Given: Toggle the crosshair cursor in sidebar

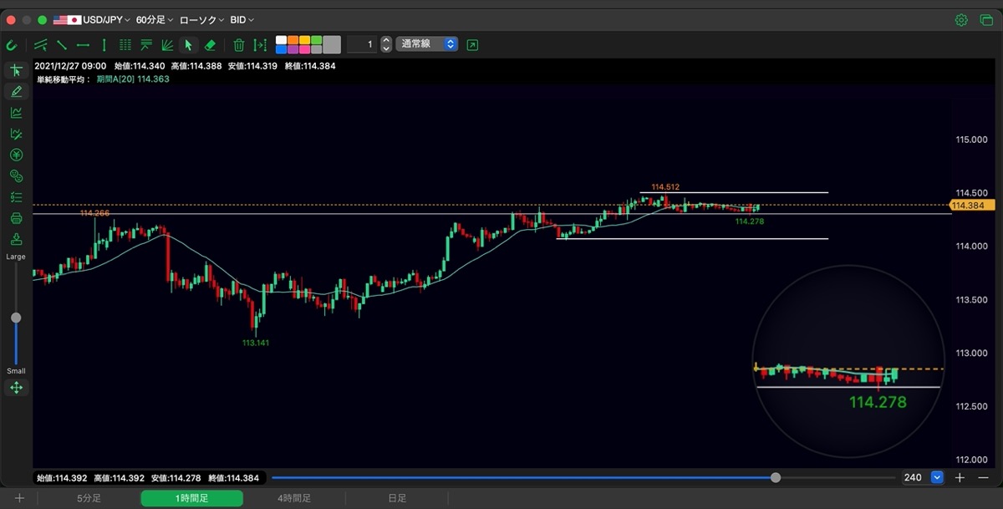Looking at the screenshot, I should 16,70.
